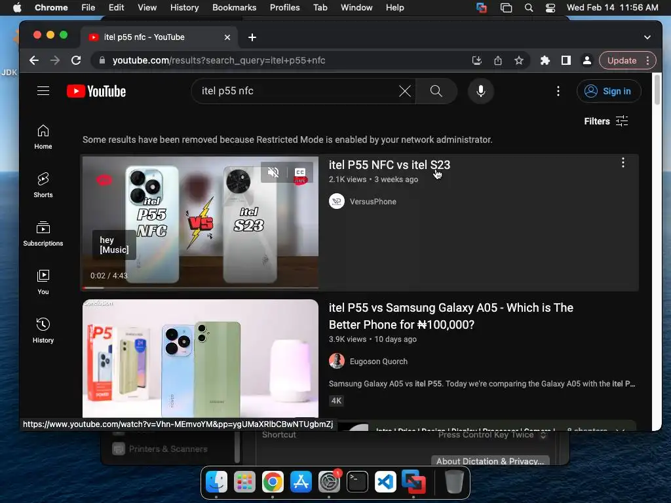Screen dimensions: 671x503
Task: Open the Eugoson Quorch channel avatar
Action: pyautogui.click(x=337, y=362)
